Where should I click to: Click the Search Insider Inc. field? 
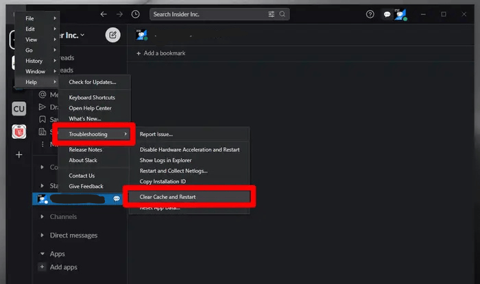(x=219, y=14)
